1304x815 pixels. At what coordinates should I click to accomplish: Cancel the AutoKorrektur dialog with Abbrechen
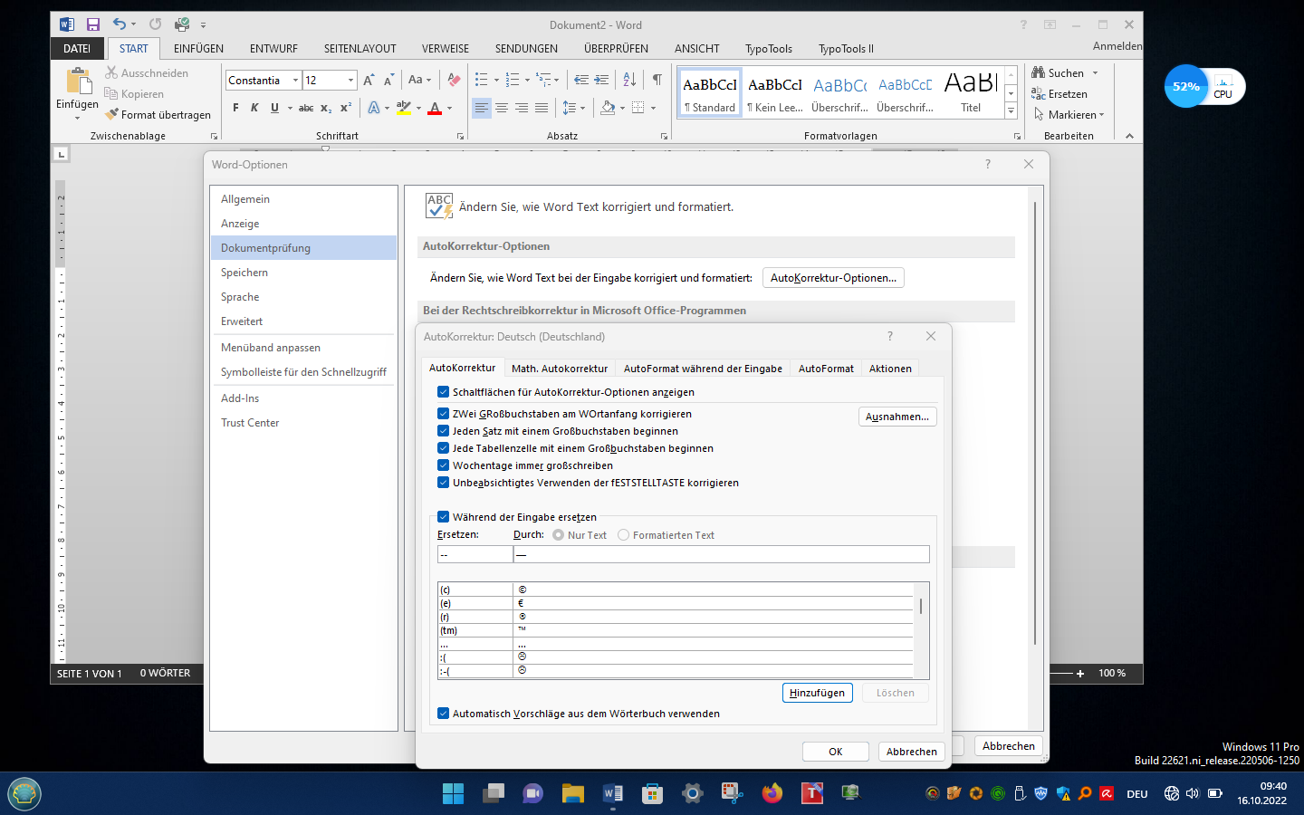pos(912,752)
